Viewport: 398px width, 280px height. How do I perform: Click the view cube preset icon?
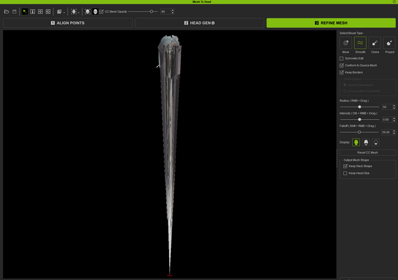(x=59, y=12)
